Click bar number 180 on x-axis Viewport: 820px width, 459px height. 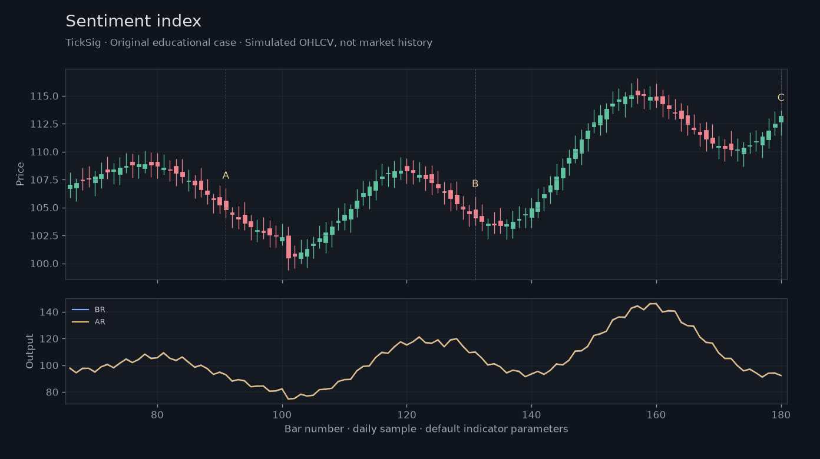click(781, 414)
